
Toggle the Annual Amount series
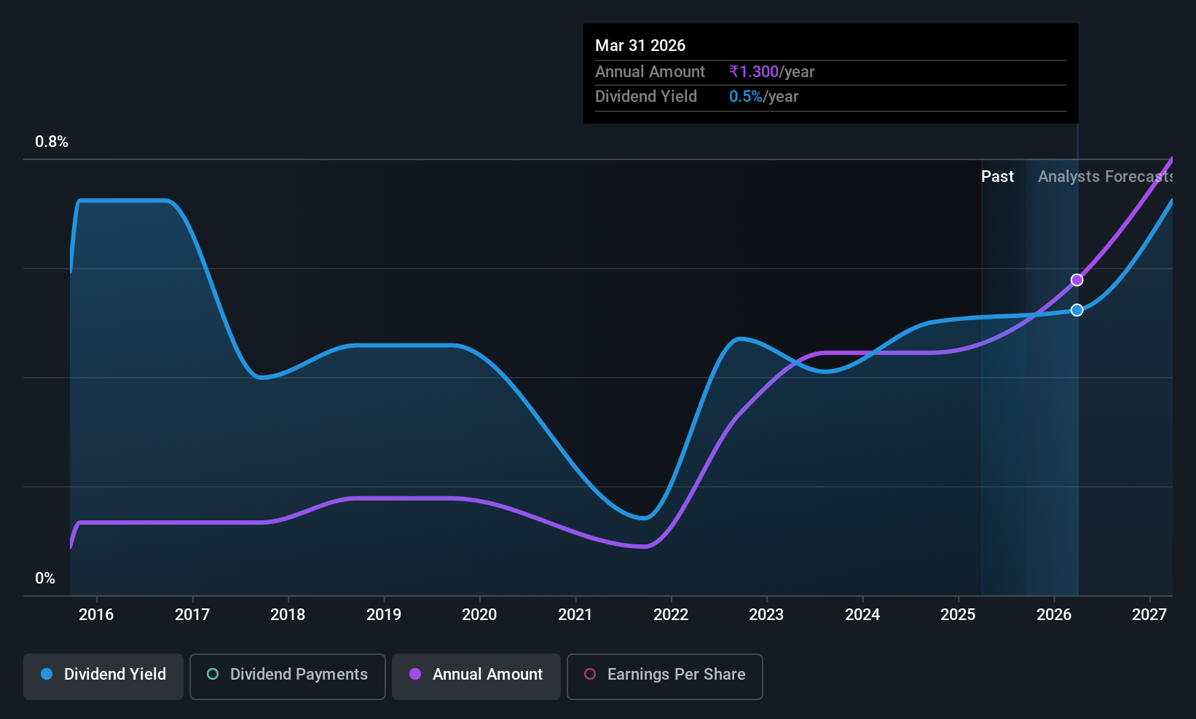(476, 677)
